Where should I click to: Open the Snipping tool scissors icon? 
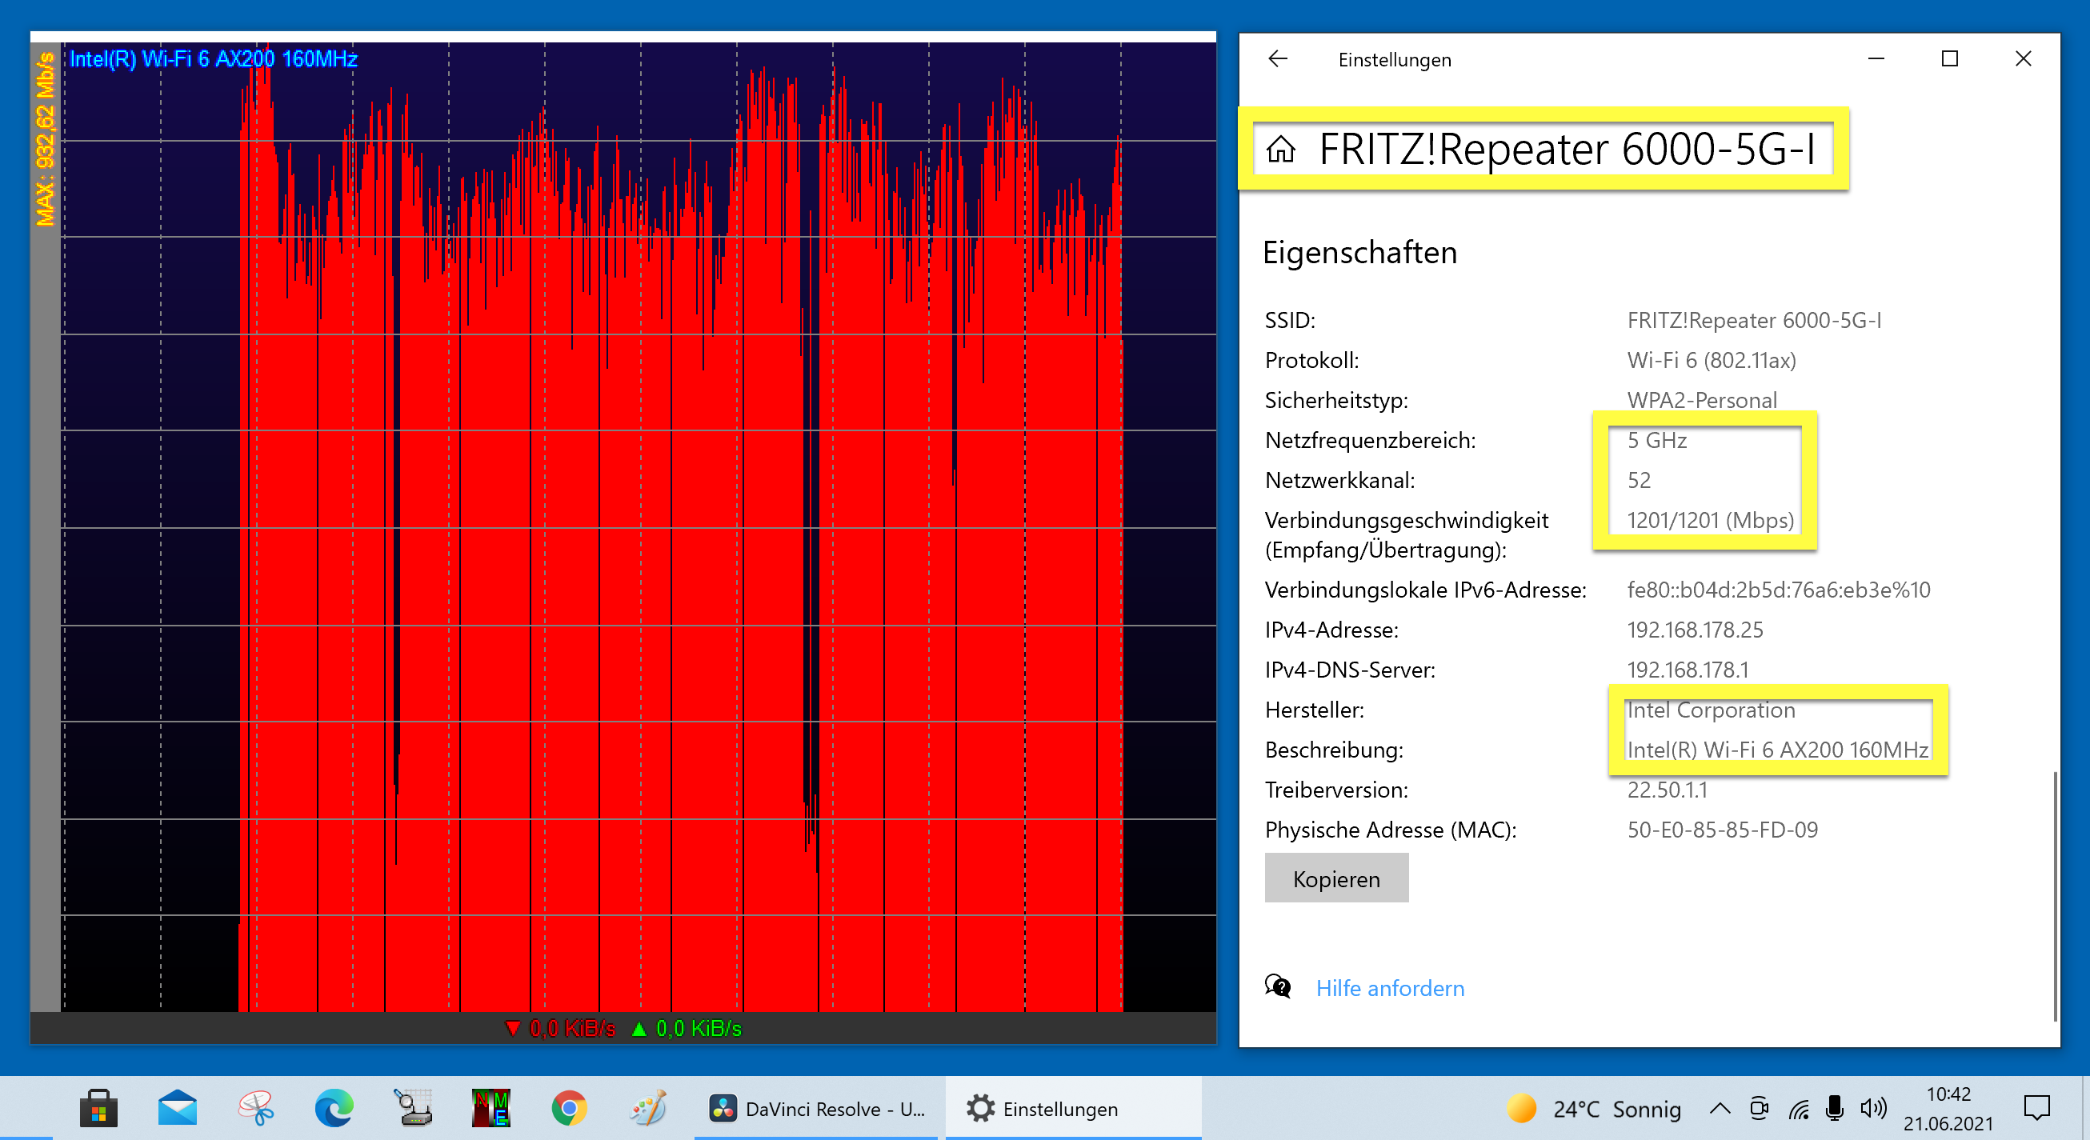[x=256, y=1108]
